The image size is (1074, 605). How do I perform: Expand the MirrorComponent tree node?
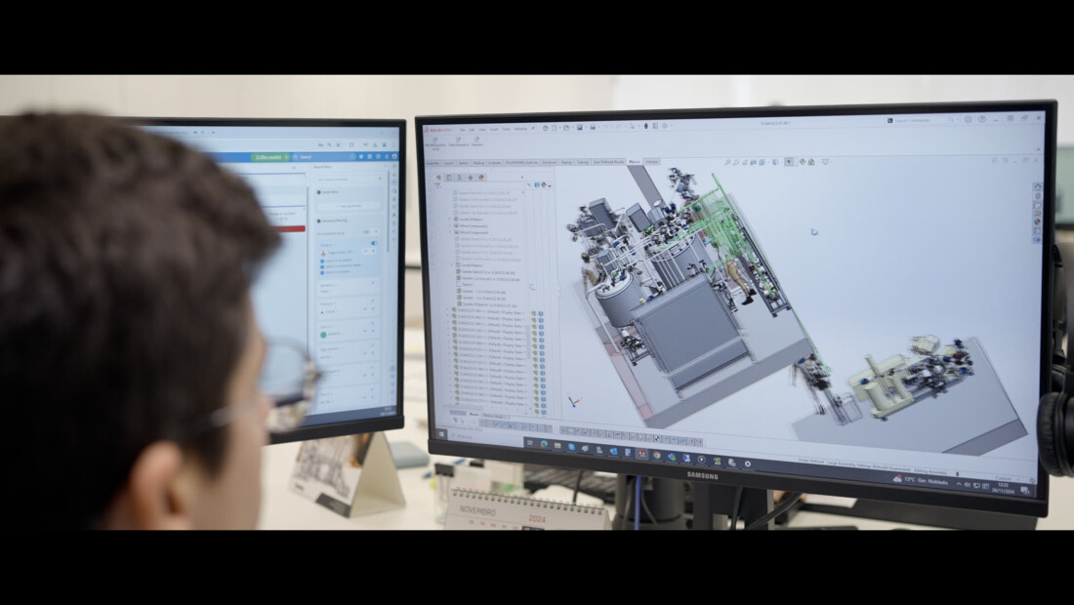tap(451, 225)
